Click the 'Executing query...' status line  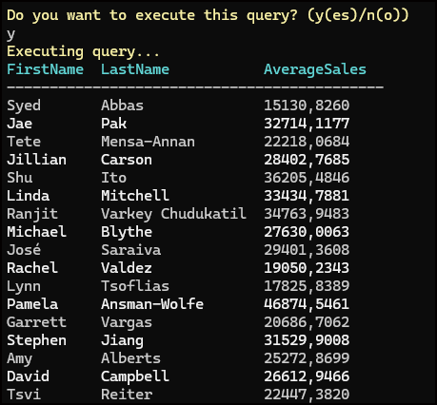(83, 52)
